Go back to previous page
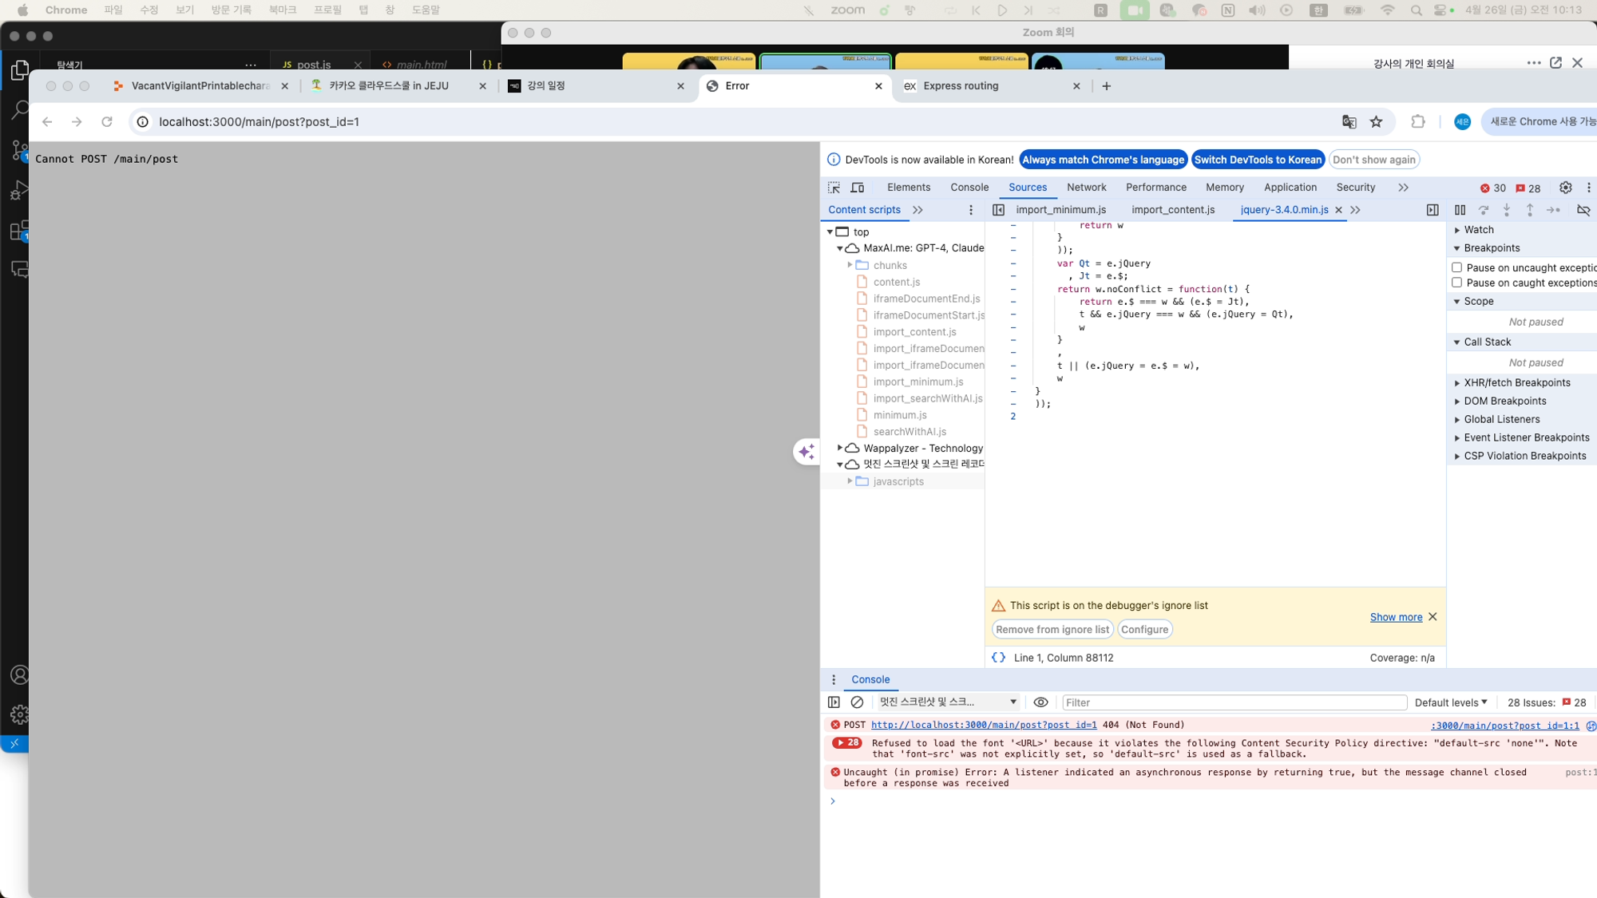The image size is (1597, 898). point(47,121)
